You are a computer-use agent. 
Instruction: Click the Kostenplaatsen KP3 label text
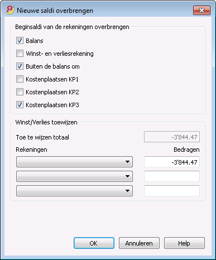pos(52,105)
